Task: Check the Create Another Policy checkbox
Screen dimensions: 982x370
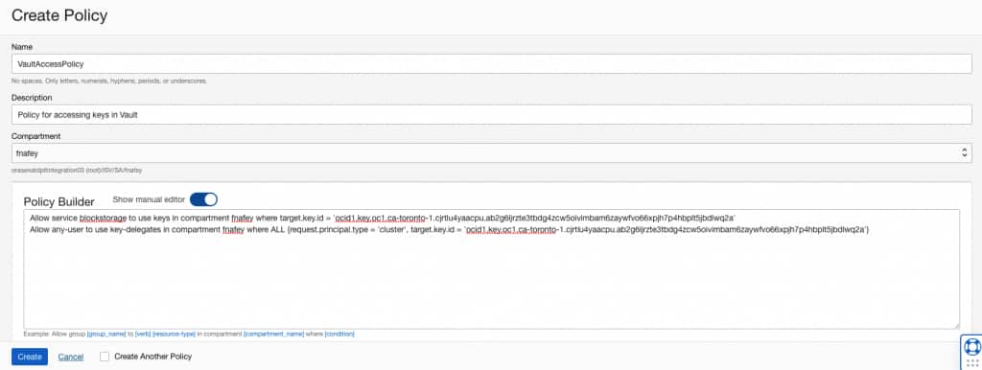Action: point(105,357)
